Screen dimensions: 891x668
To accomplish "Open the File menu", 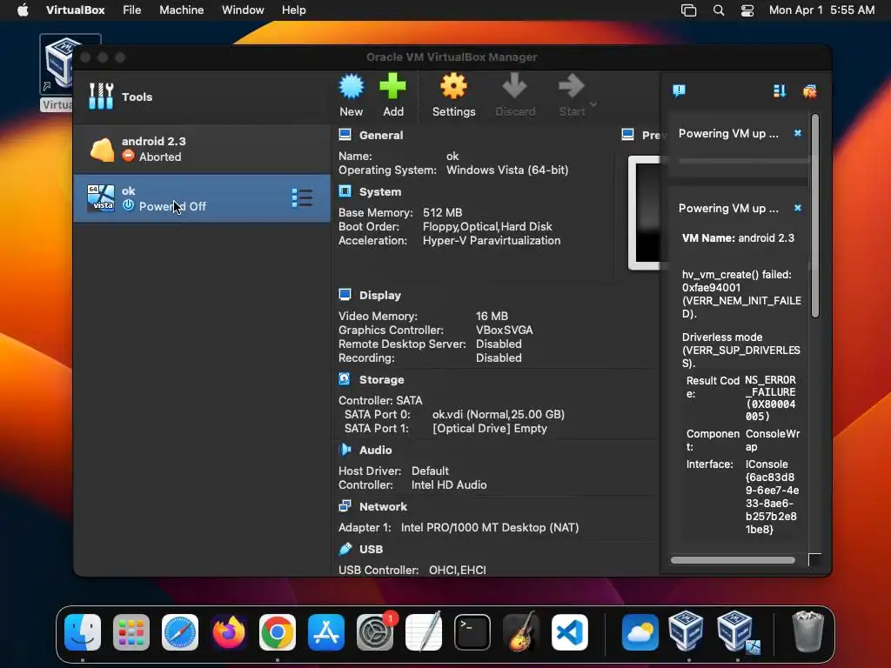I will click(132, 10).
